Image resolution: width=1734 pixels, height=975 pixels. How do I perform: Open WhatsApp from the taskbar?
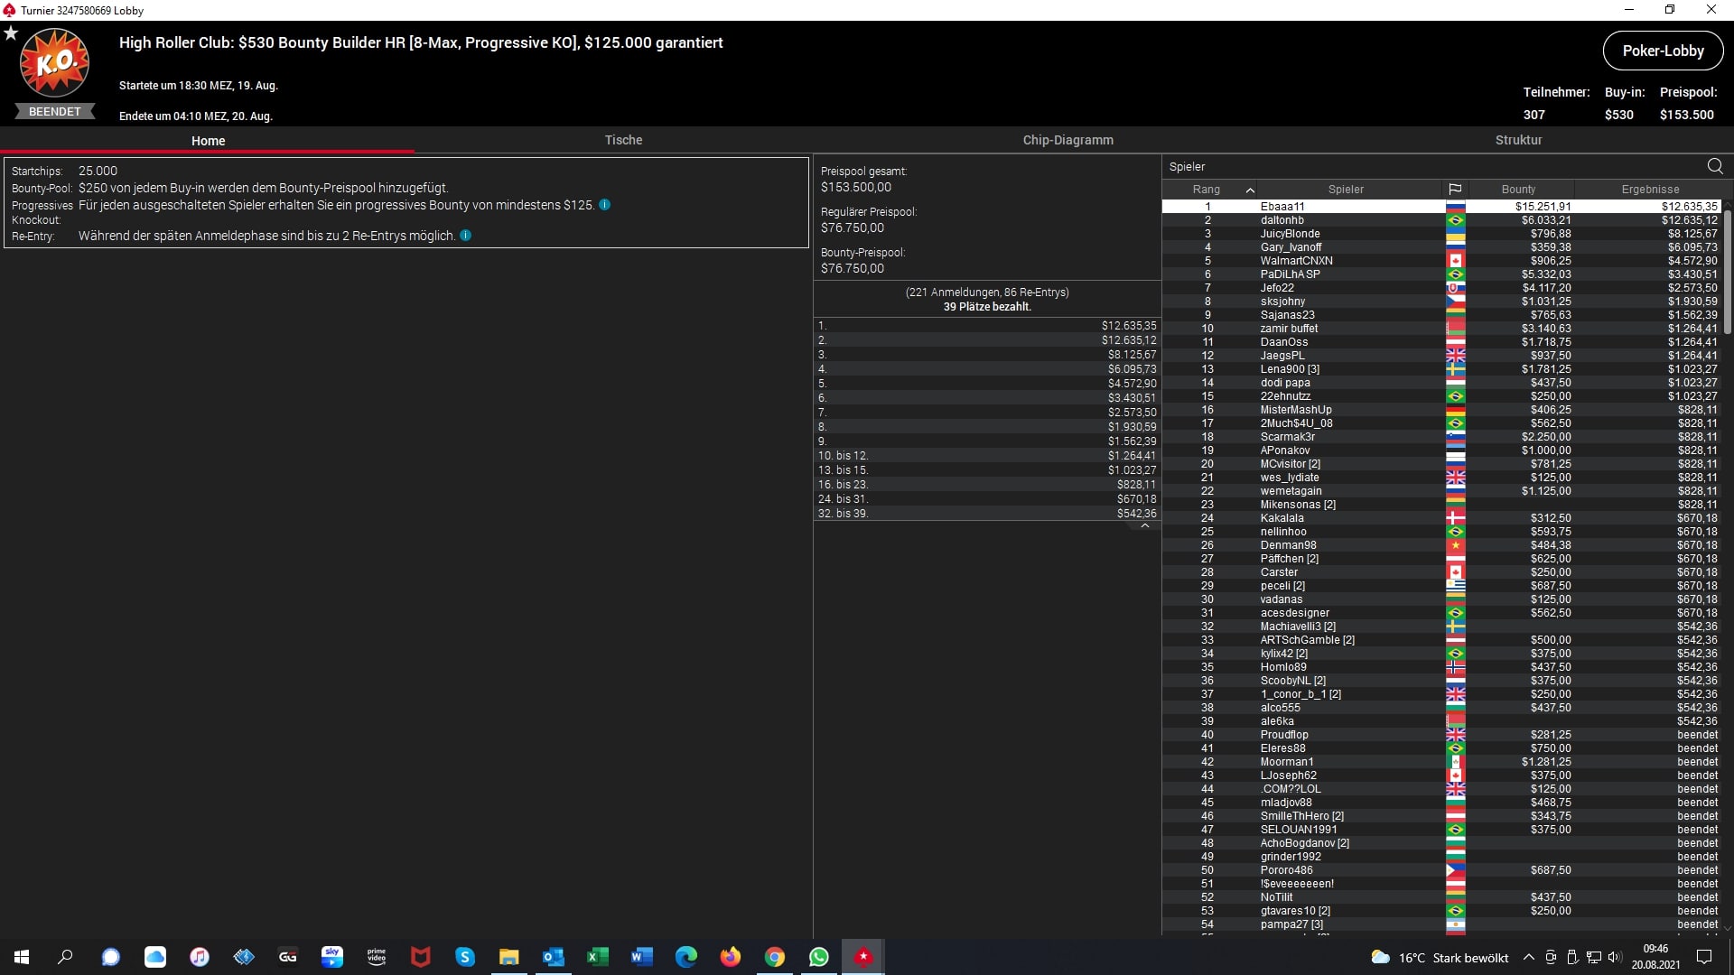[818, 957]
